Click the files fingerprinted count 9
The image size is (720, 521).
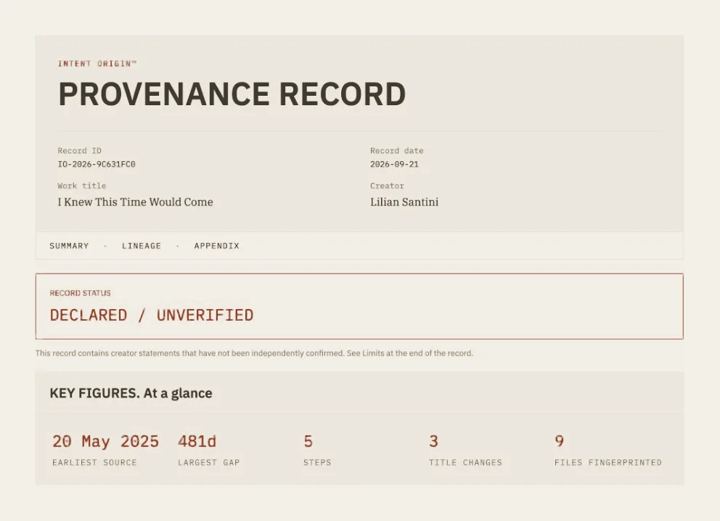pos(560,441)
